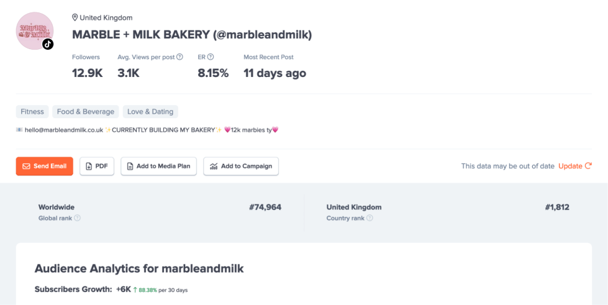
Task: Click the location pin icon beside United Kingdom
Action: click(x=75, y=17)
